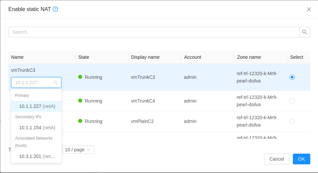Click the Secondary IPs group label
This screenshot has width=318, height=173.
coord(28,117)
